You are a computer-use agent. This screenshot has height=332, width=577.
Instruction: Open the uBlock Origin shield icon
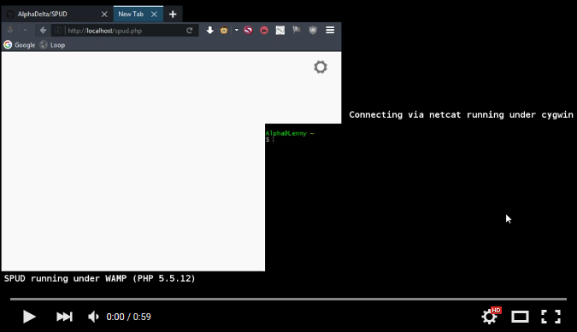[x=313, y=30]
